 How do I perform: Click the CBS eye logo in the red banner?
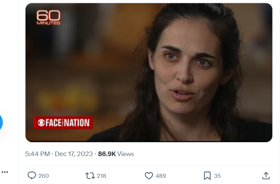[41, 123]
